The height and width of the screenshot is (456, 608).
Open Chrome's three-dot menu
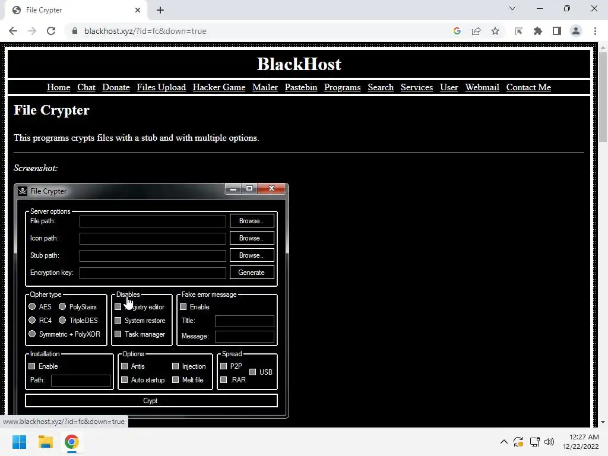click(595, 31)
